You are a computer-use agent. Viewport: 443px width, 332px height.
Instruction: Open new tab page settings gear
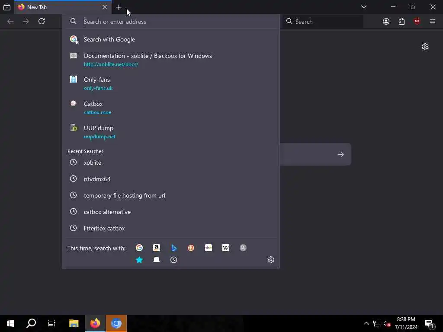pyautogui.click(x=425, y=47)
